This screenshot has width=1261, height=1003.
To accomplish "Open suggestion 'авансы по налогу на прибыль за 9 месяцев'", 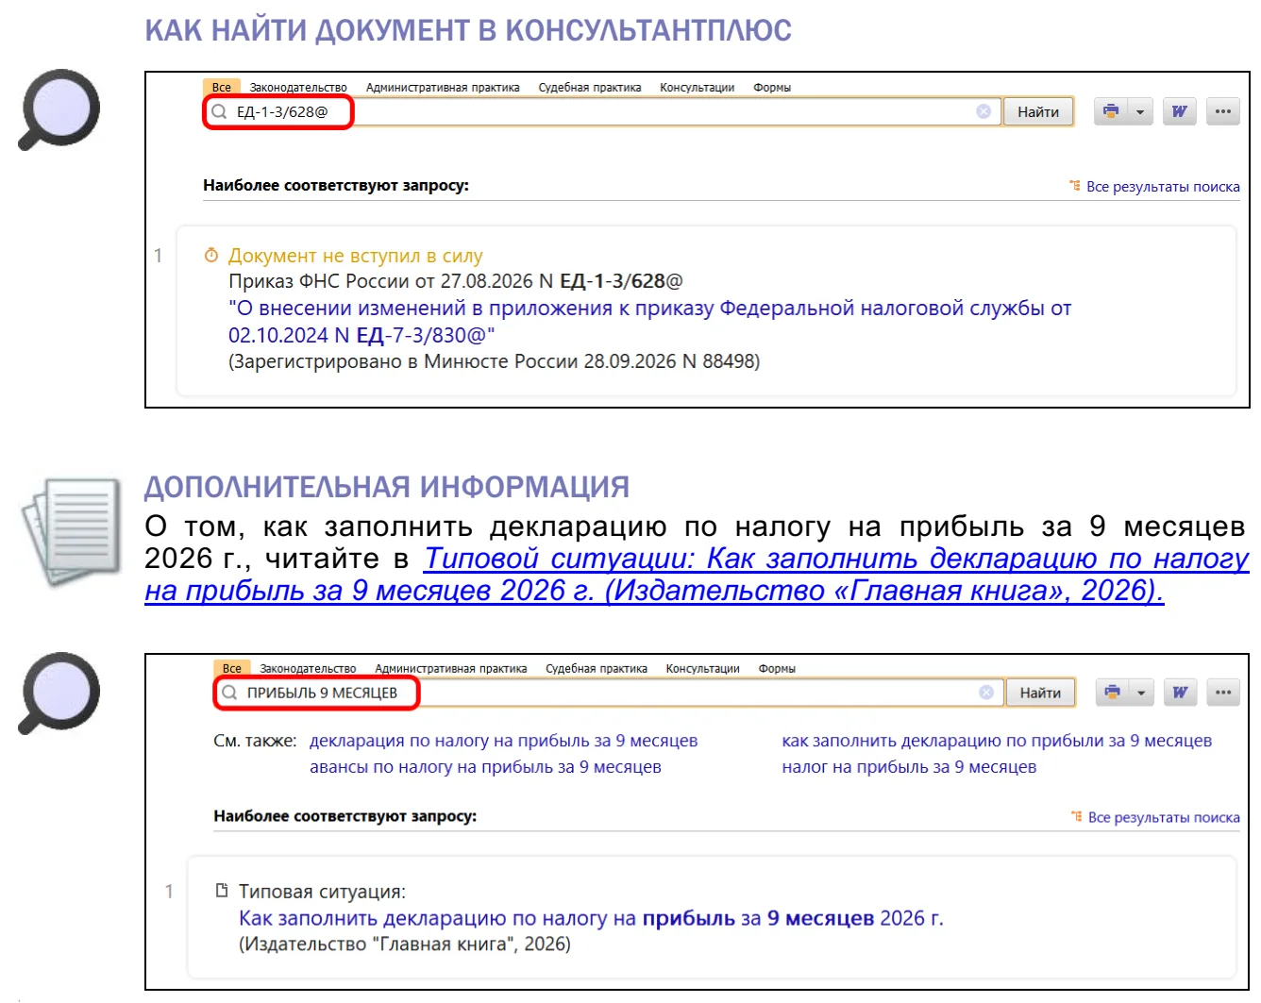I will point(485,767).
